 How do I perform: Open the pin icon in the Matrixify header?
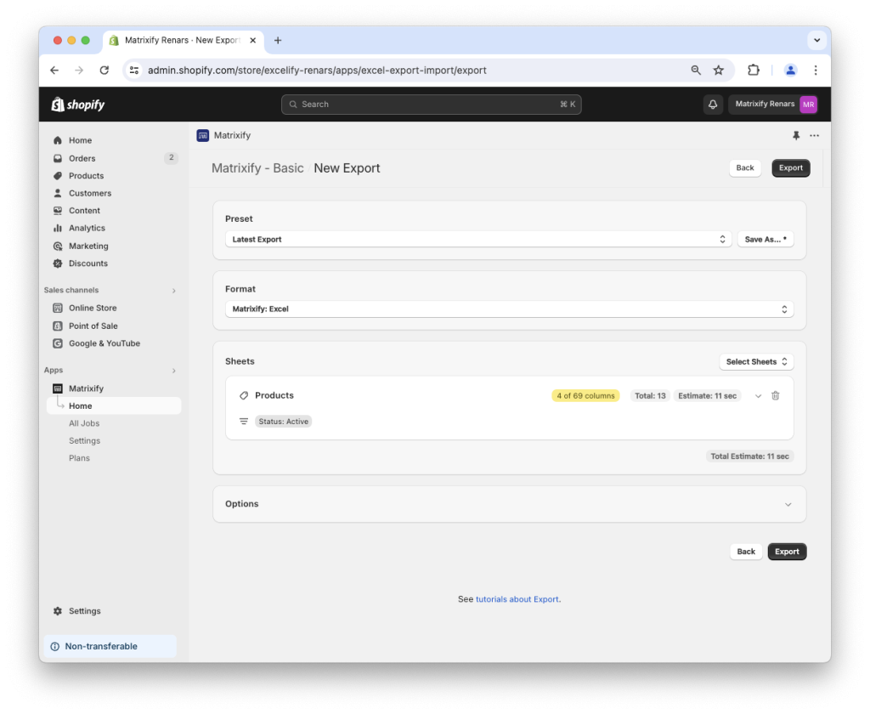(795, 135)
